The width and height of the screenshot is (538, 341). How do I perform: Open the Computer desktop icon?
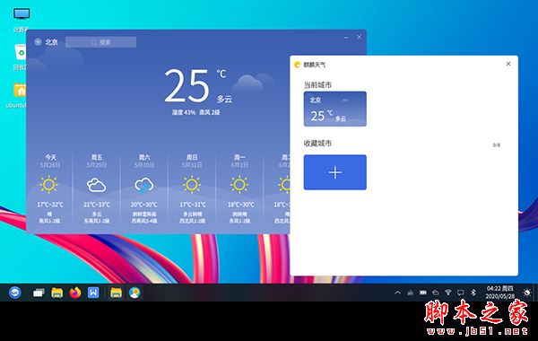coord(22,20)
